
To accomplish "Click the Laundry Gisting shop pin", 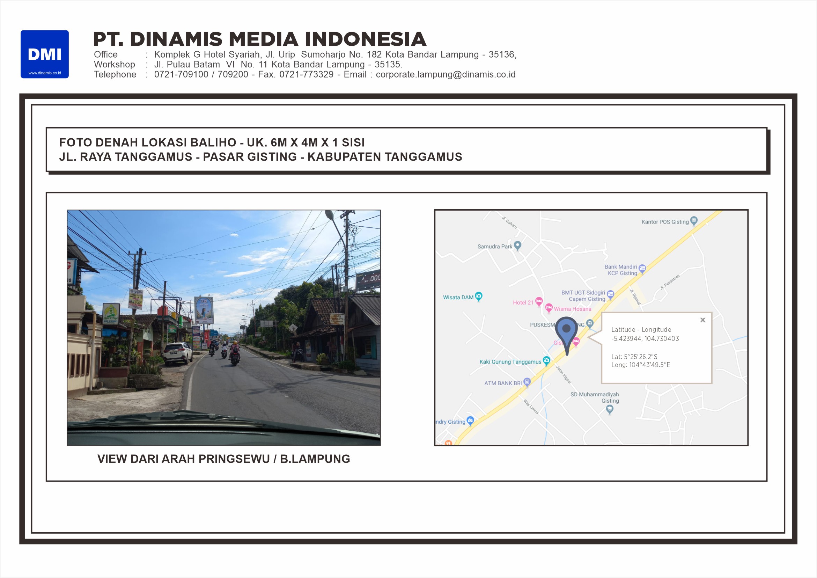I will tap(470, 421).
